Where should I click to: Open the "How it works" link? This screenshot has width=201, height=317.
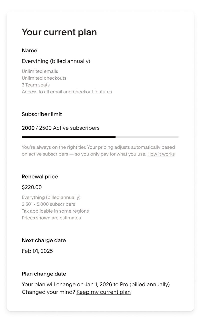coord(161,154)
